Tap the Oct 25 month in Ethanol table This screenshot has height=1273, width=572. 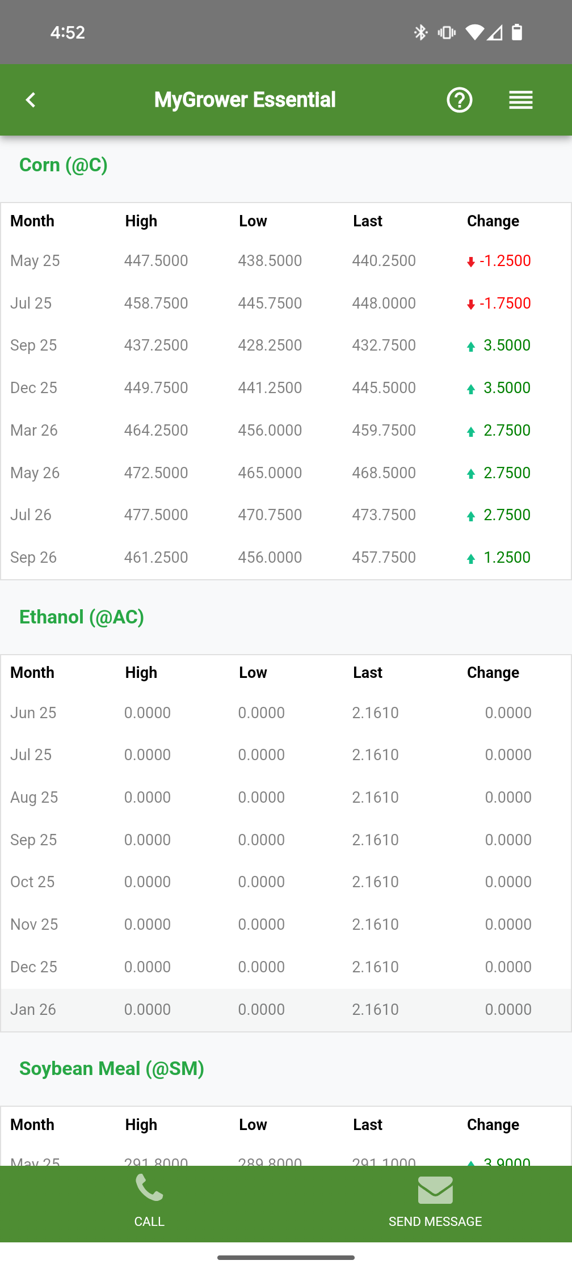(32, 882)
